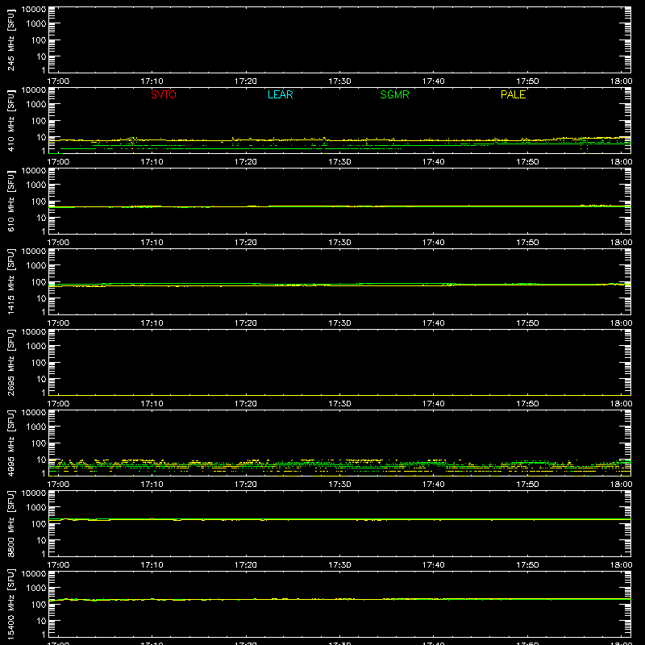Click 17:40 label below the 410 MHz panel
Image resolution: width=645 pixels, height=645 pixels.
(433, 162)
